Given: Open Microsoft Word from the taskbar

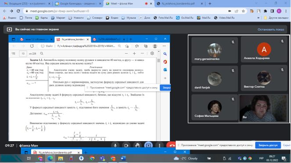Looking at the screenshot, I should point(123,158).
